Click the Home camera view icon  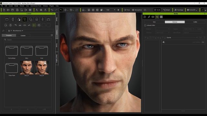83,10
